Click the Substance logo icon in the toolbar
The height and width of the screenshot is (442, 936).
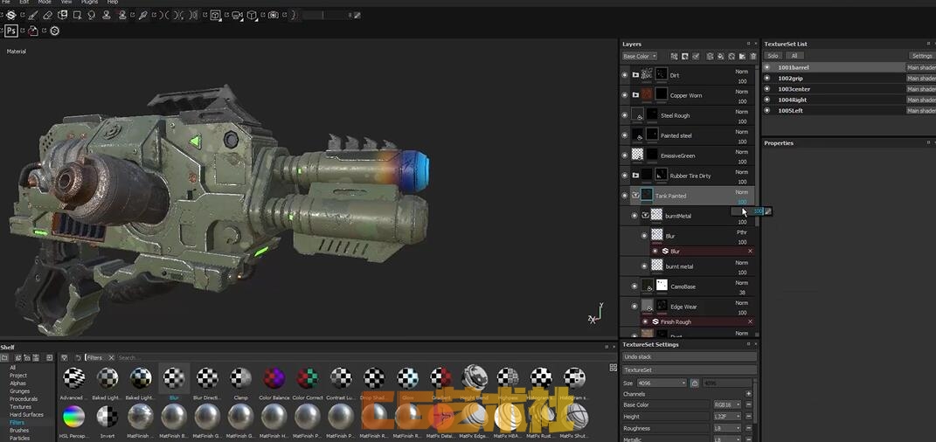(x=10, y=16)
